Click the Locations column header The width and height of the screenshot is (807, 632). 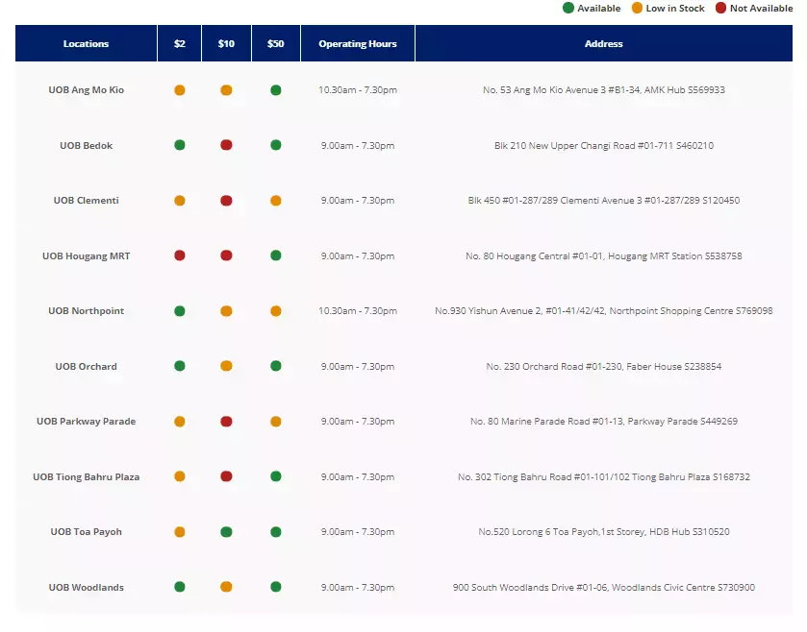pos(86,44)
